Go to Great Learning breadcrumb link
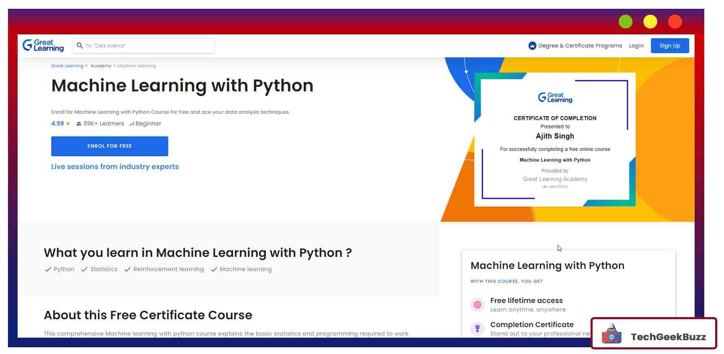This screenshot has height=354, width=724. [x=67, y=66]
